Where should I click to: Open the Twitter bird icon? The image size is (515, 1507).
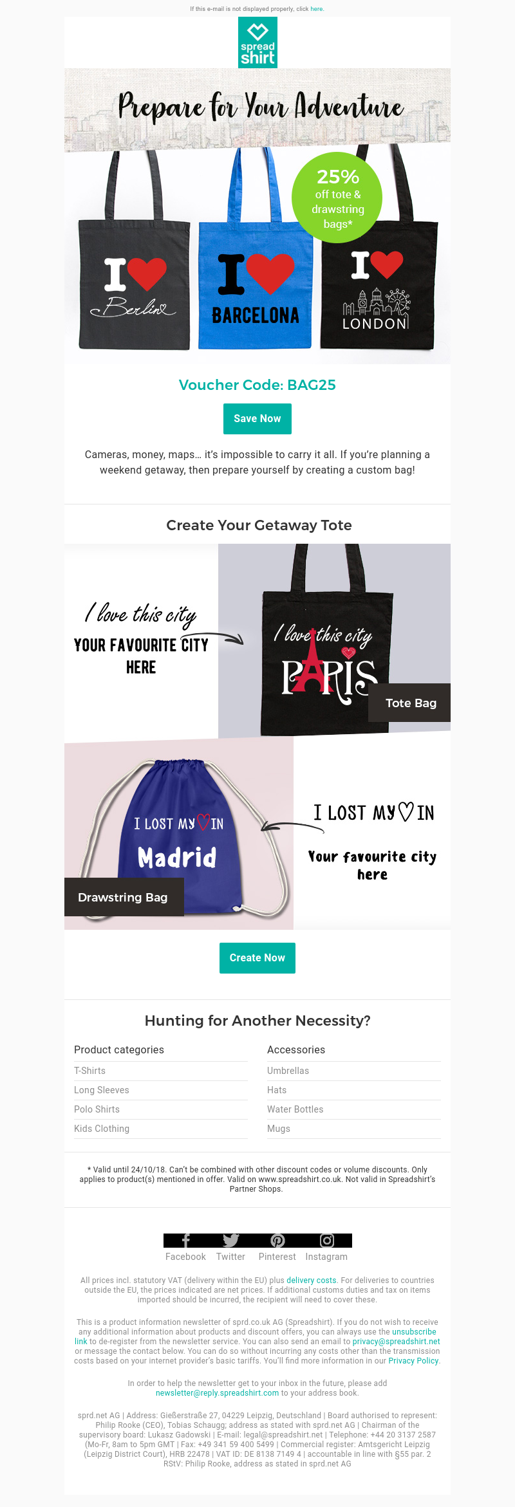tap(230, 1240)
